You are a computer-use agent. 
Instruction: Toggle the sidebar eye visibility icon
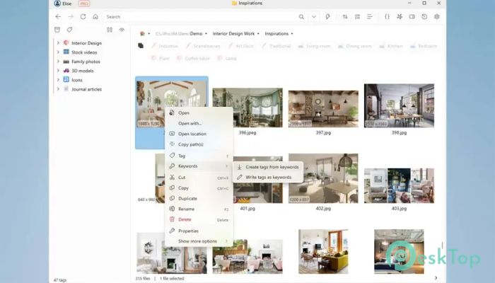[x=122, y=30]
